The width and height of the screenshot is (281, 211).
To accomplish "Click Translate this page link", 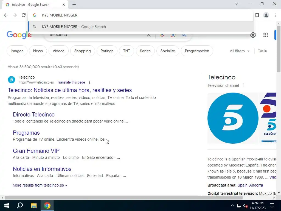I will coord(71,82).
